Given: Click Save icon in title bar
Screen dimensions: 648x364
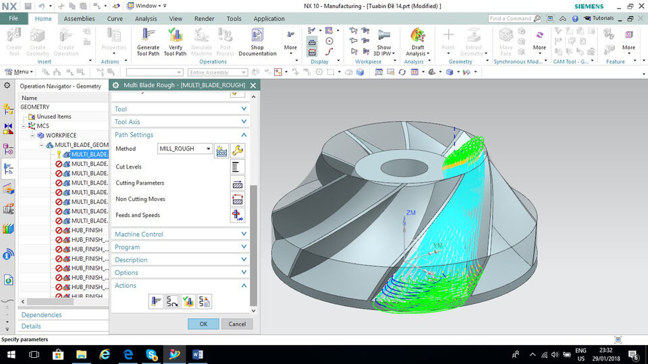Looking at the screenshot, I should [28, 6].
